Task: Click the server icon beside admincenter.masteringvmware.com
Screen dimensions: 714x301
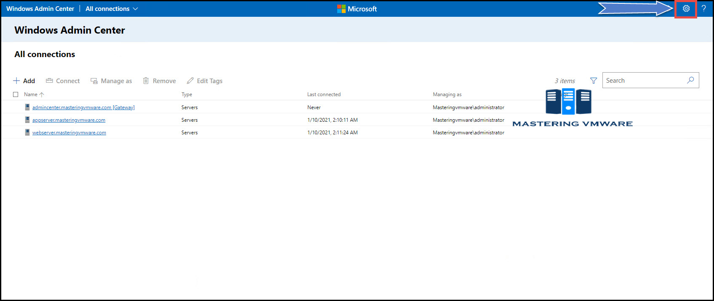Action: click(x=27, y=107)
